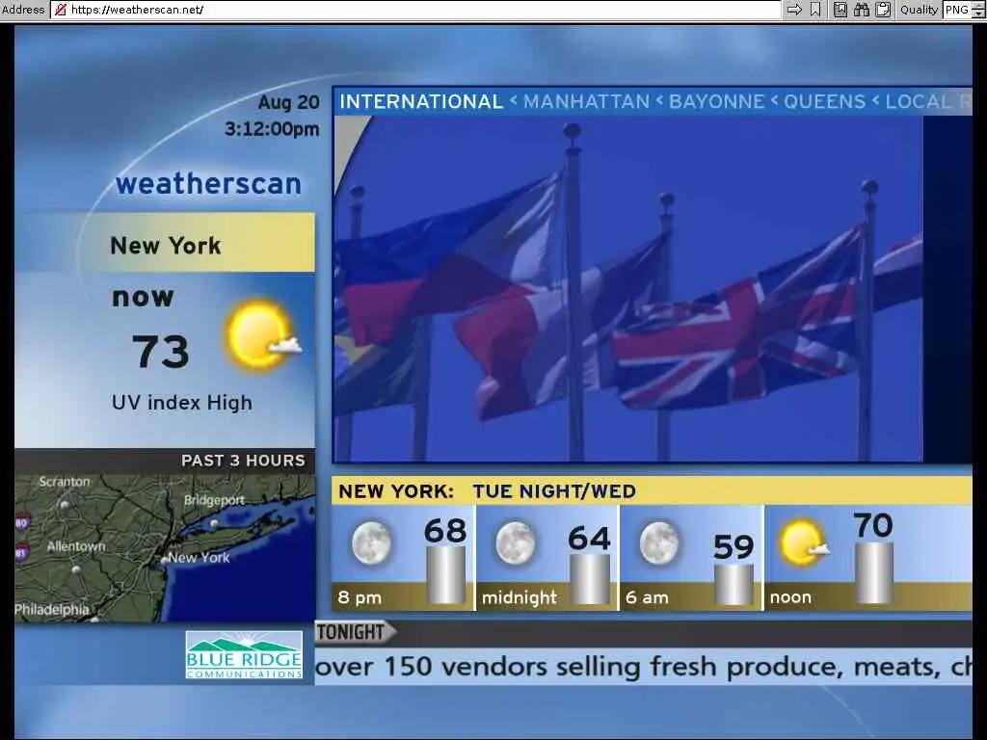987x740 pixels.
Task: Click the current conditions sun icon
Action: (263, 334)
